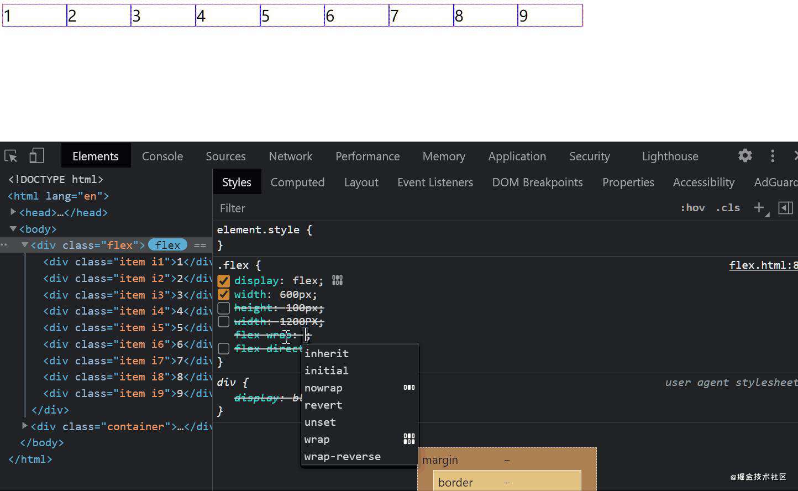The width and height of the screenshot is (798, 491).
Task: Select the Elements tab
Action: coord(96,156)
